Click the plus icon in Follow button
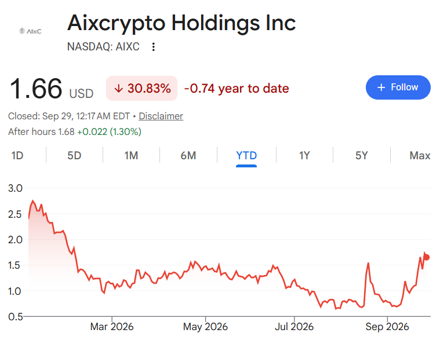The height and width of the screenshot is (344, 440). [x=381, y=87]
